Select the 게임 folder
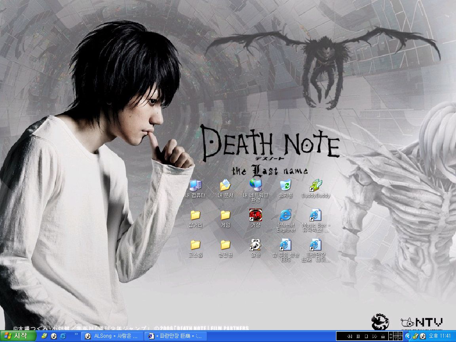Viewport: 456px width, 342px height. pyautogui.click(x=225, y=218)
